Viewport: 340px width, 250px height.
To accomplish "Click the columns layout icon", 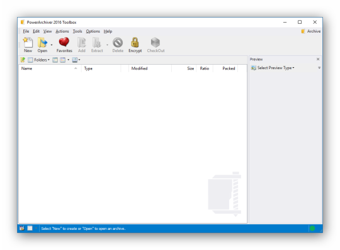I will click(x=63, y=60).
